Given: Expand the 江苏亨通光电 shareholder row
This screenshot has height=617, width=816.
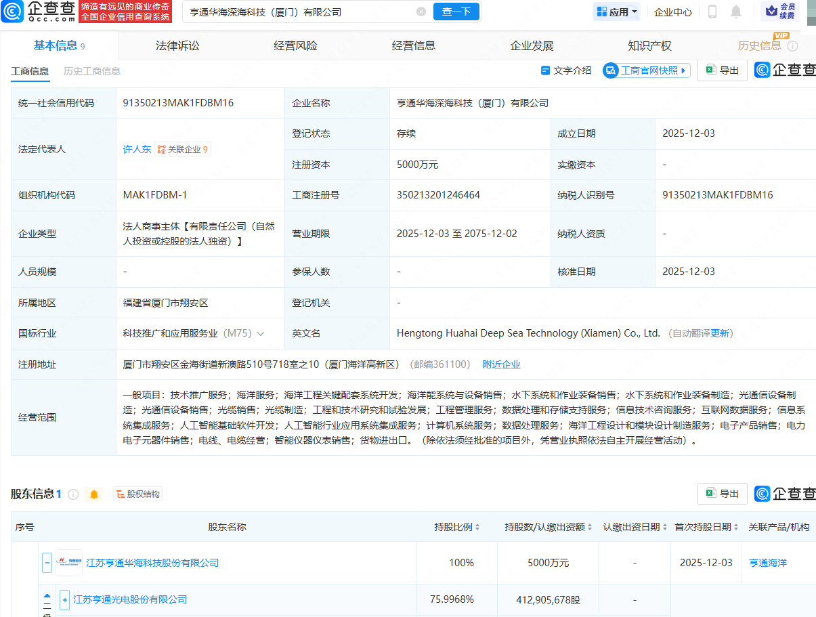Looking at the screenshot, I should [65, 599].
